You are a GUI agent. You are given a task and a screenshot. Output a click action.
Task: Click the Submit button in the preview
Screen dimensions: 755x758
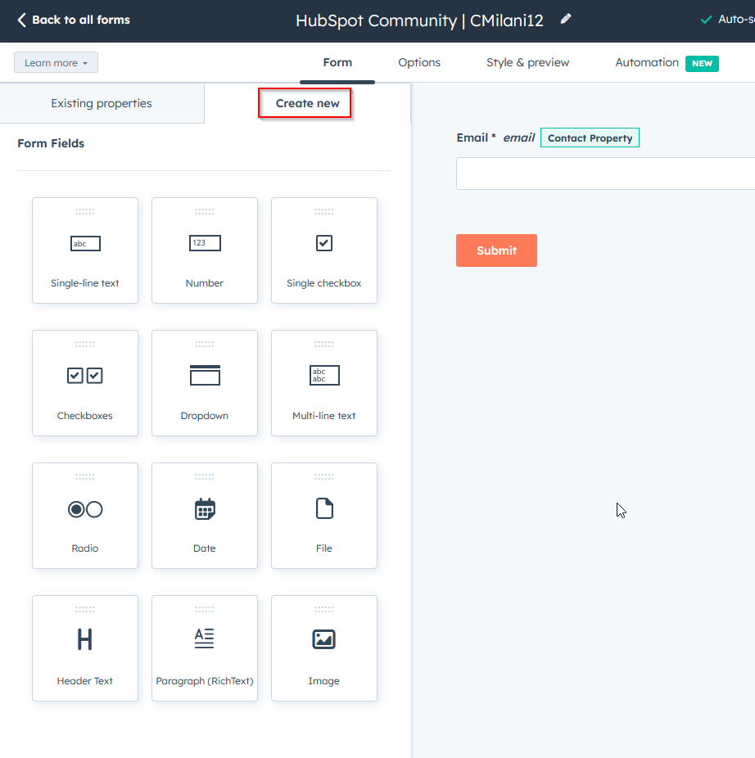pyautogui.click(x=496, y=250)
